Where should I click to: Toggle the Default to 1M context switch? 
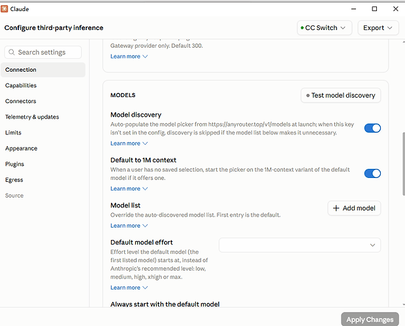click(372, 173)
